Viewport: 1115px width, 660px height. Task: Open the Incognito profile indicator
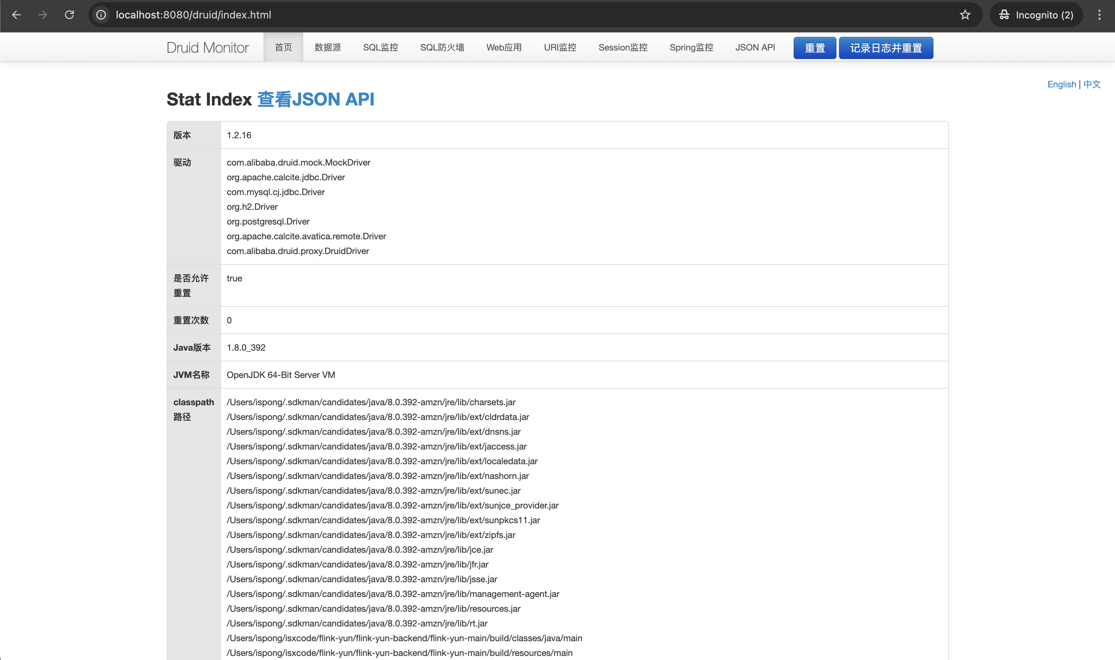coord(1036,15)
